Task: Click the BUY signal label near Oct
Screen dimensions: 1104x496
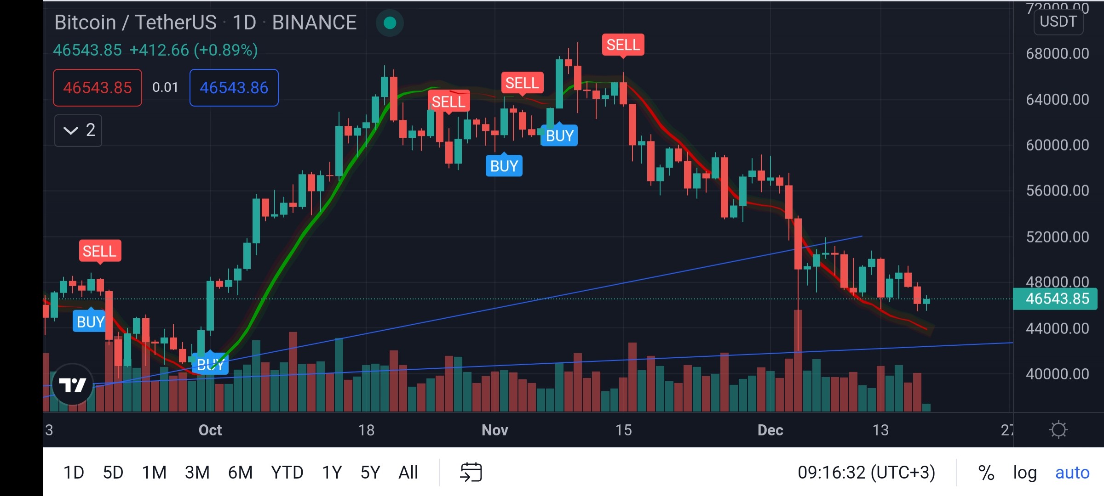Action: point(210,364)
